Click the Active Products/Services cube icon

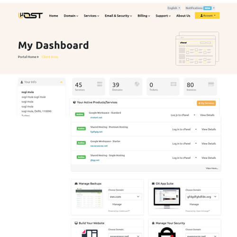pos(74,102)
